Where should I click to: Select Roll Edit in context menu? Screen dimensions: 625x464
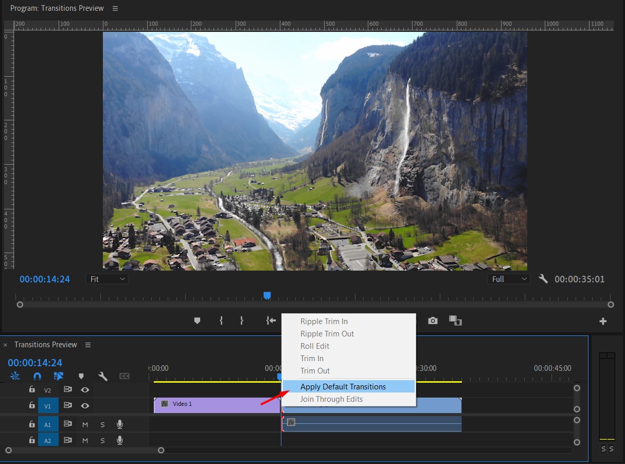click(x=315, y=346)
